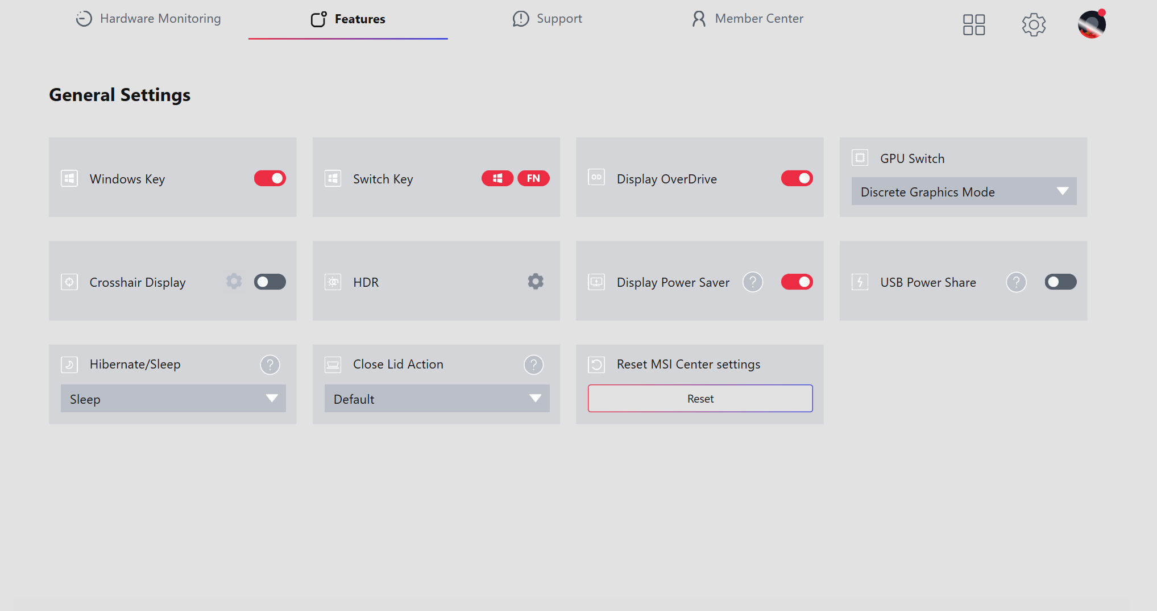The width and height of the screenshot is (1157, 611).
Task: Click the Display OverDrive label
Action: pyautogui.click(x=666, y=179)
